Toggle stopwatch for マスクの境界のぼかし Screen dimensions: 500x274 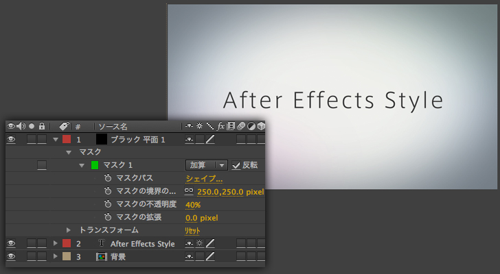click(x=108, y=191)
